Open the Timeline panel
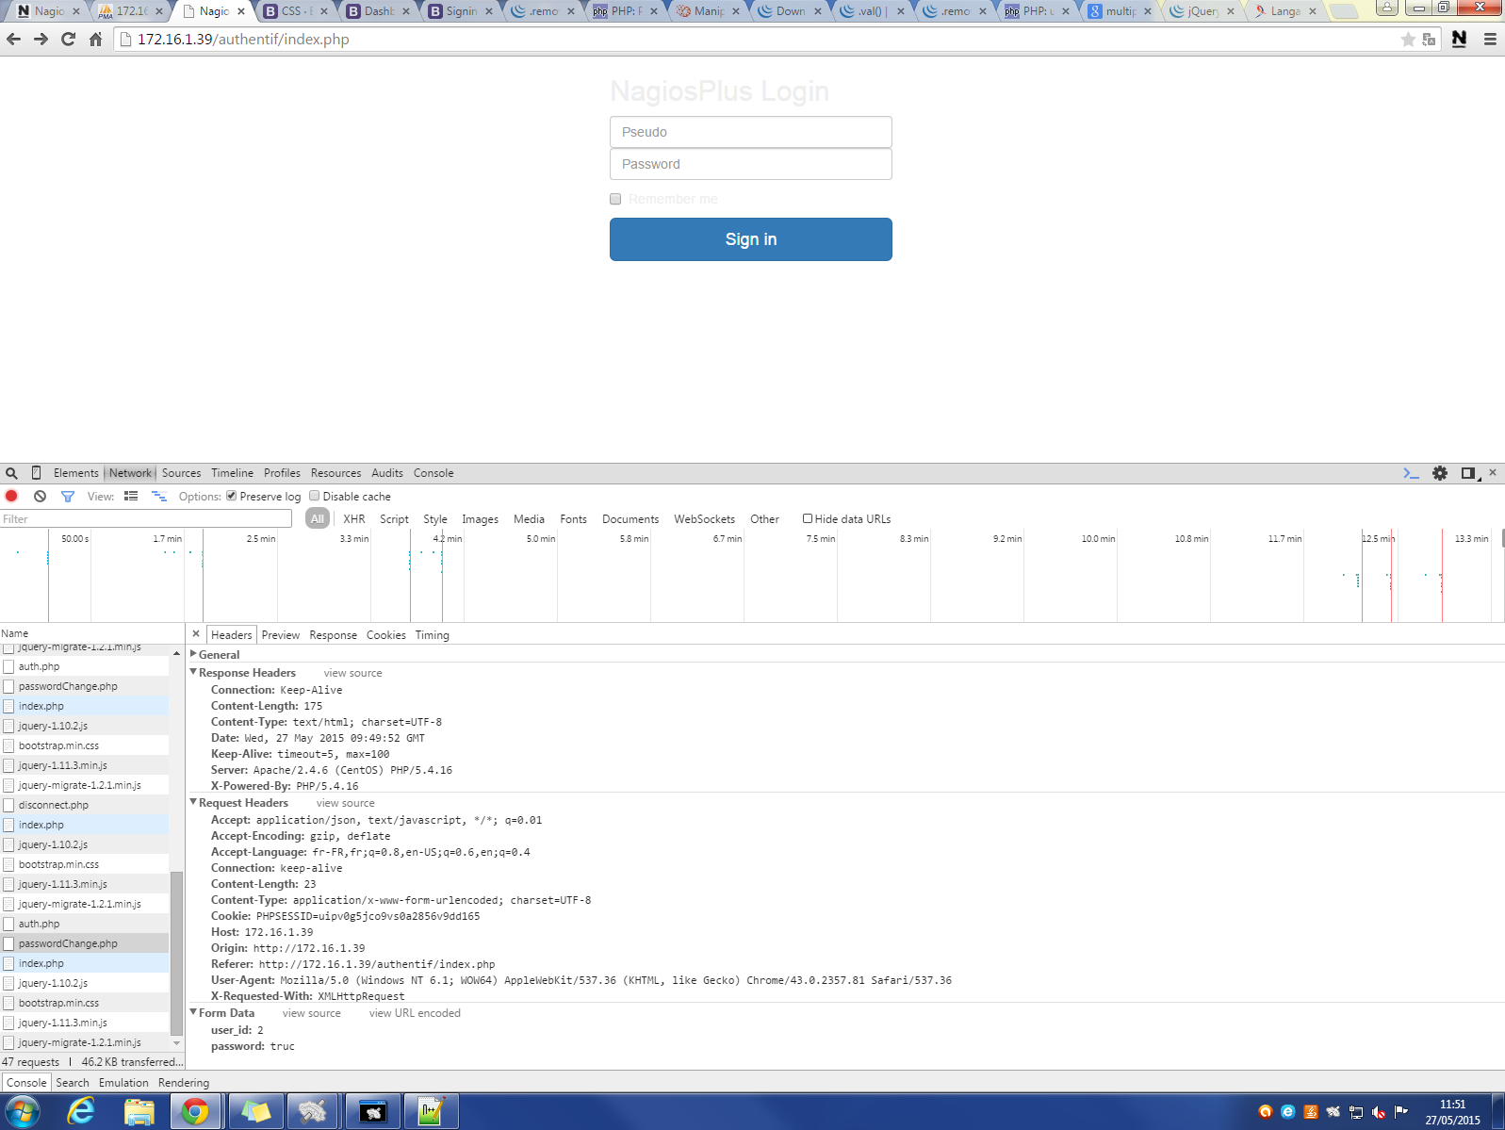Viewport: 1505px width, 1130px height. point(232,473)
